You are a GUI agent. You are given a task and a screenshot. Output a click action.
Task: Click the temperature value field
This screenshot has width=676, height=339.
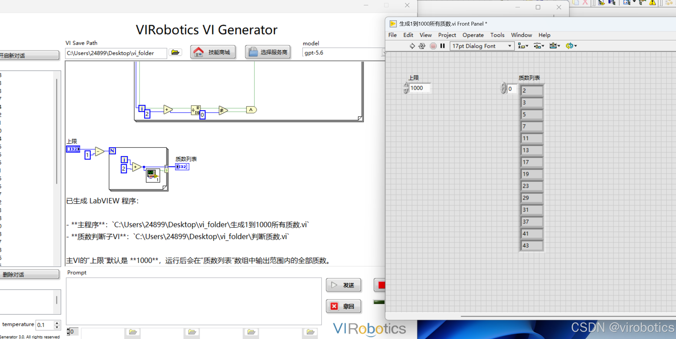click(x=44, y=325)
